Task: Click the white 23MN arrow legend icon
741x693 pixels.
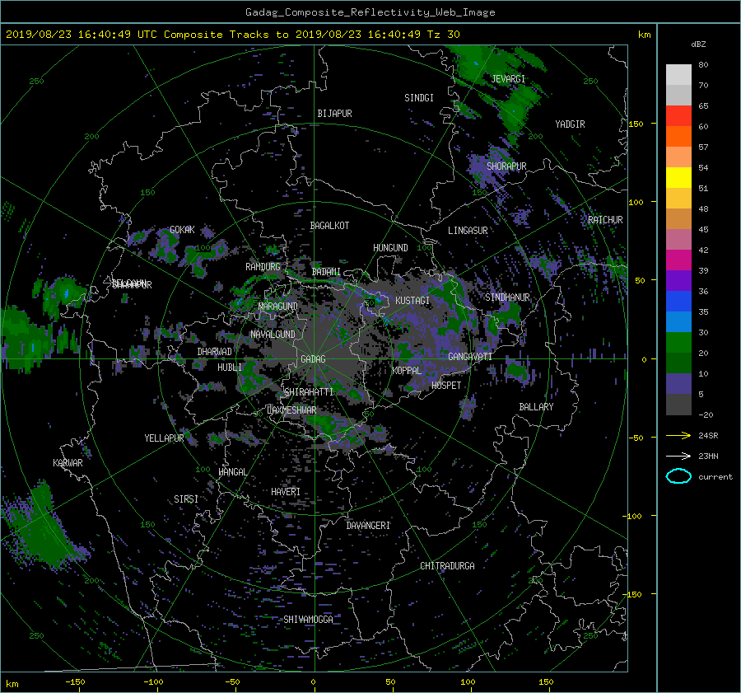Action: pos(678,456)
